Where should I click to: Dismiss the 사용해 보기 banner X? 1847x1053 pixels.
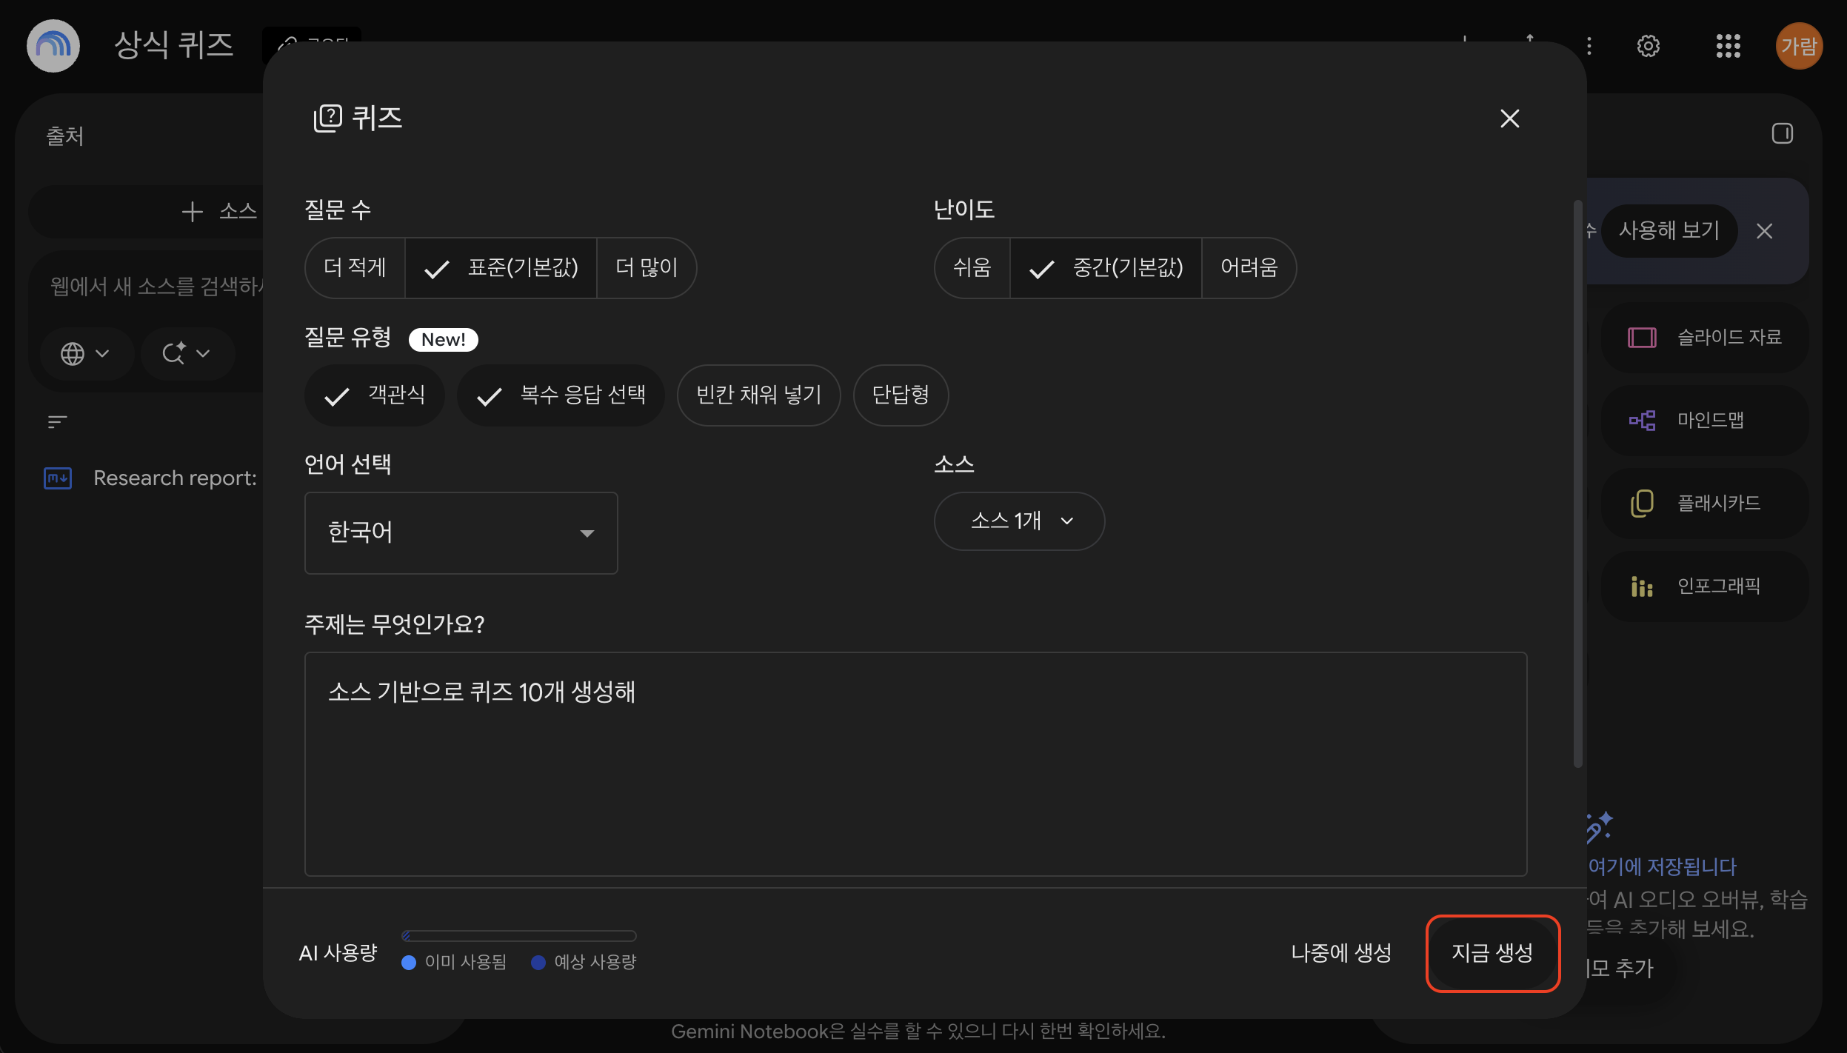1765,231
